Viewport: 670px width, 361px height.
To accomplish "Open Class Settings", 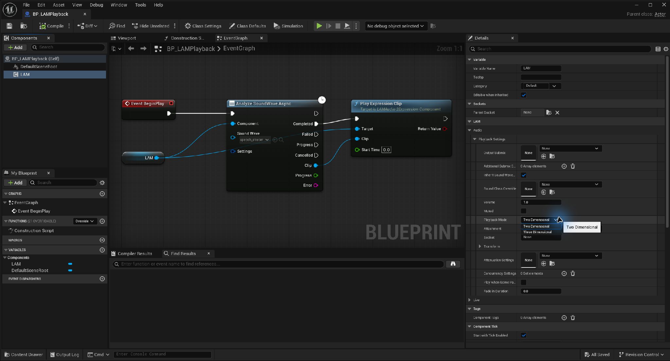I will (203, 26).
